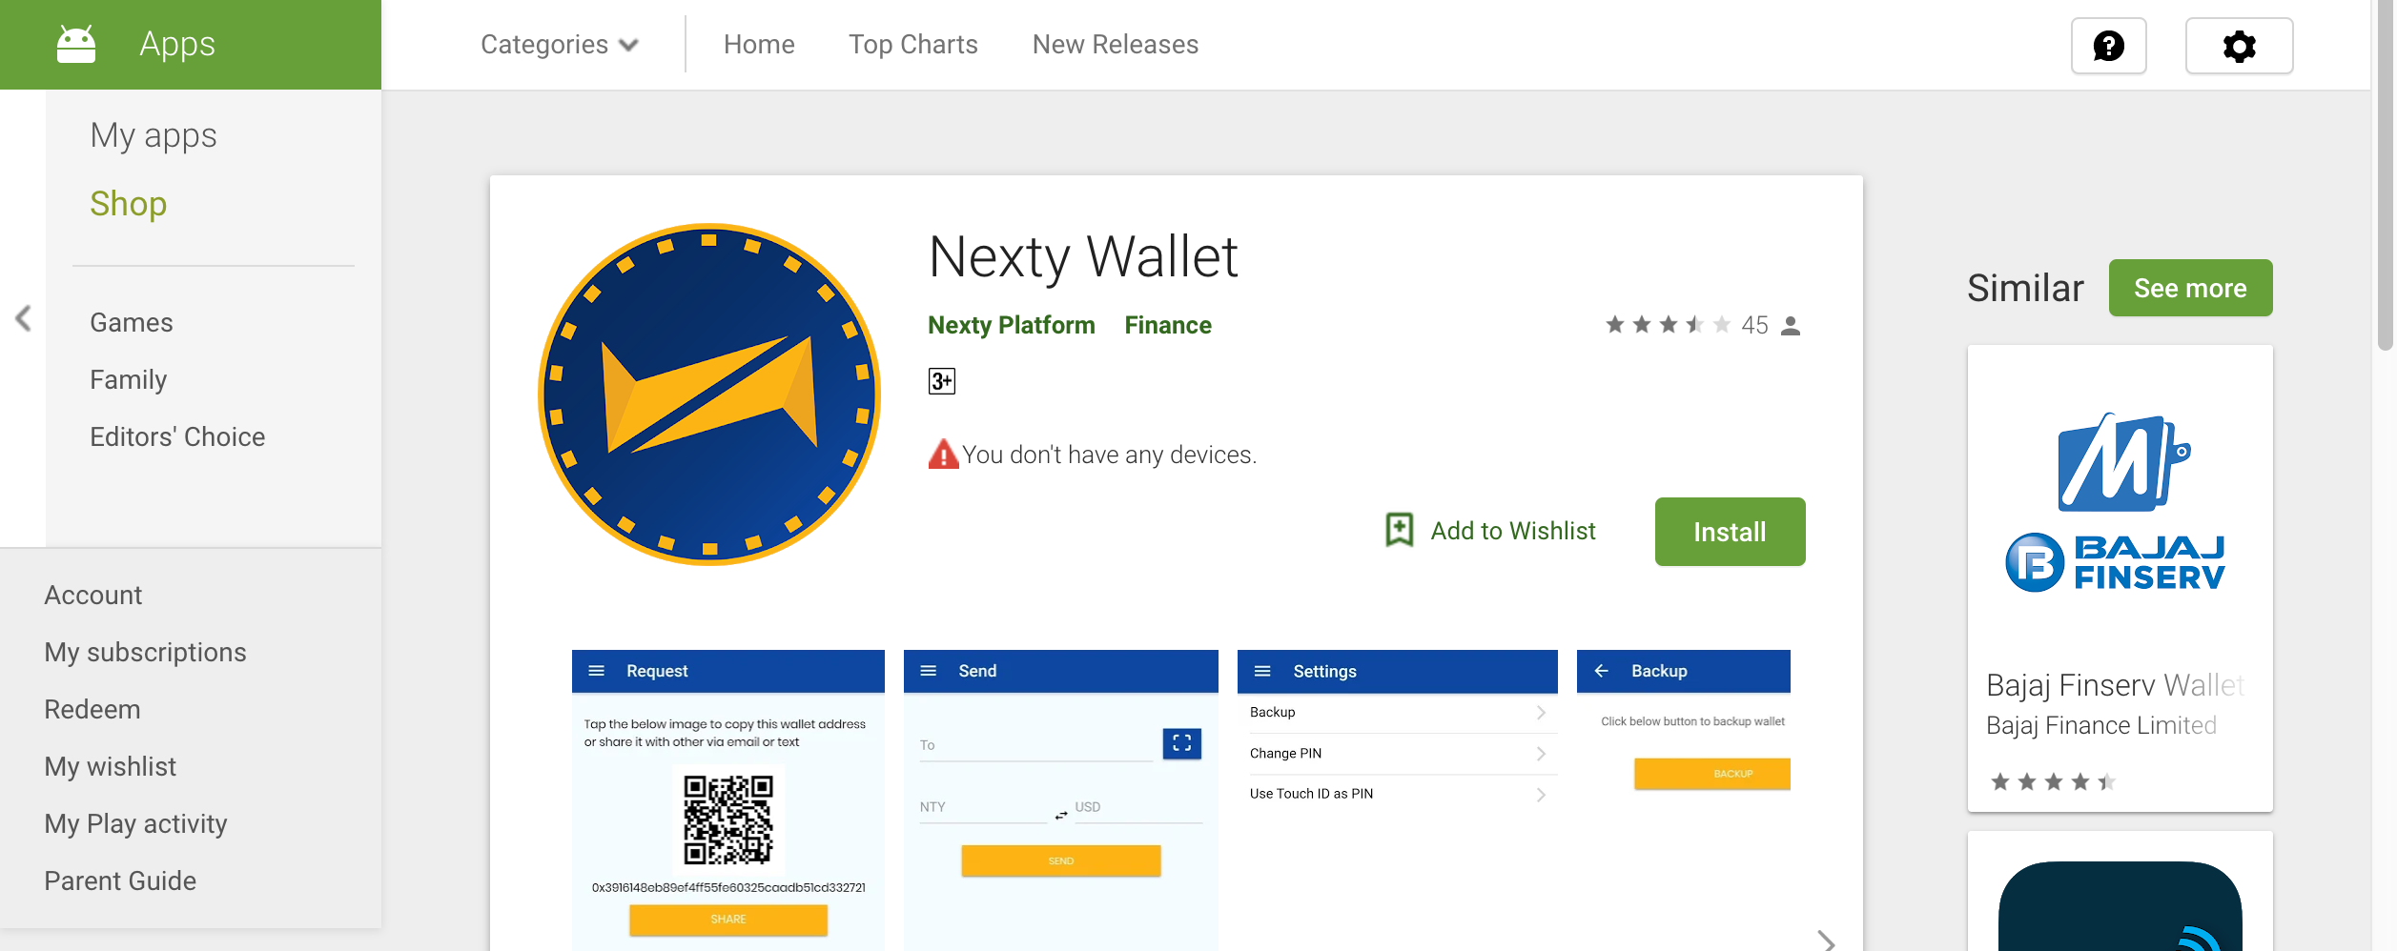Viewport: 2397px width, 951px height.
Task: Click the reviewers person icon beside 45
Action: pos(1791,326)
